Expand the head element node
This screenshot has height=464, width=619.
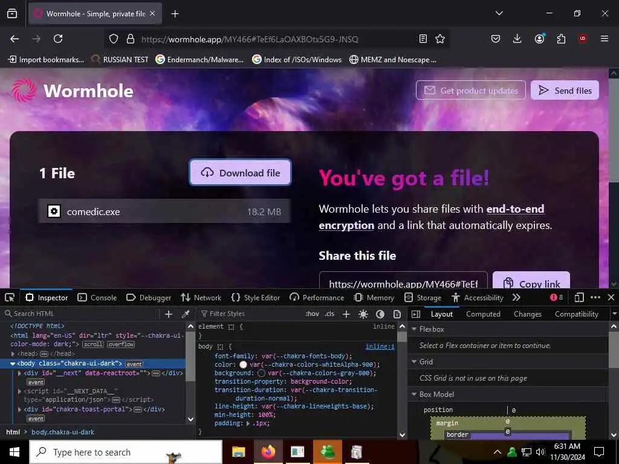coord(13,354)
